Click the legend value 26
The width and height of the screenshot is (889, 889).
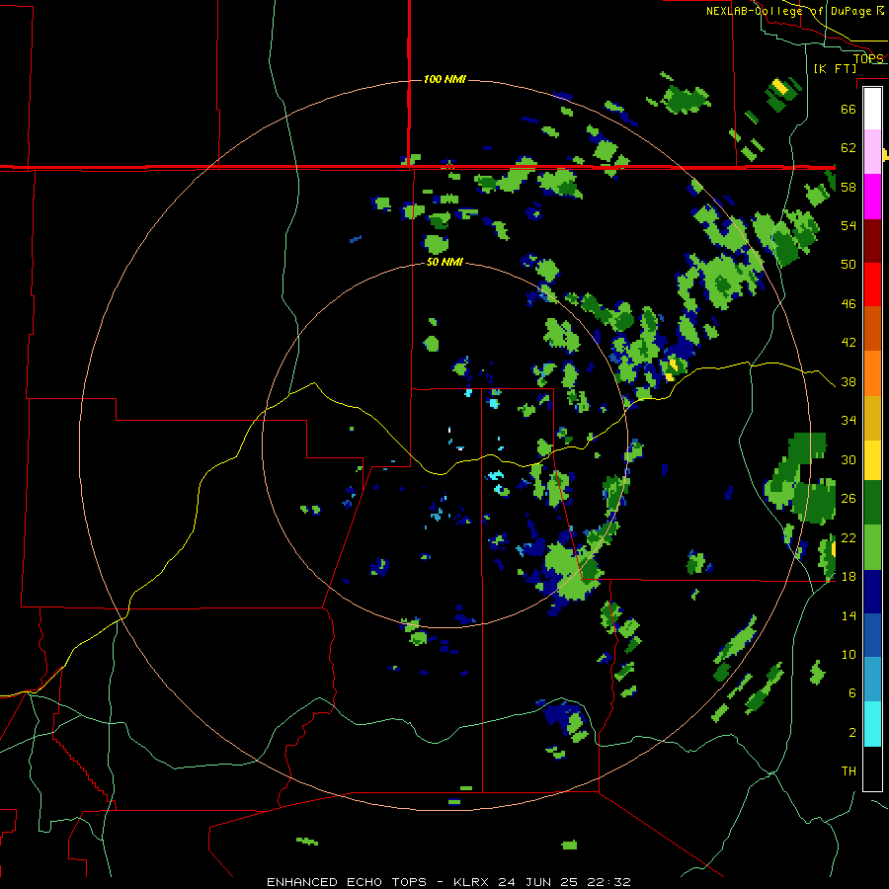click(849, 499)
